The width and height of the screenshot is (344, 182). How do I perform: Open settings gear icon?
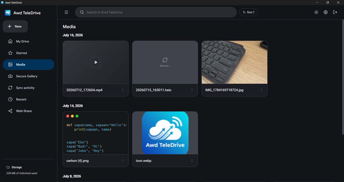[326, 12]
